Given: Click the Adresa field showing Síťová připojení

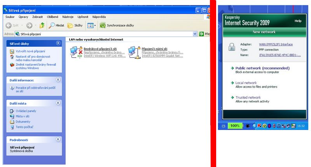Looking at the screenshot, I should [x=106, y=34].
